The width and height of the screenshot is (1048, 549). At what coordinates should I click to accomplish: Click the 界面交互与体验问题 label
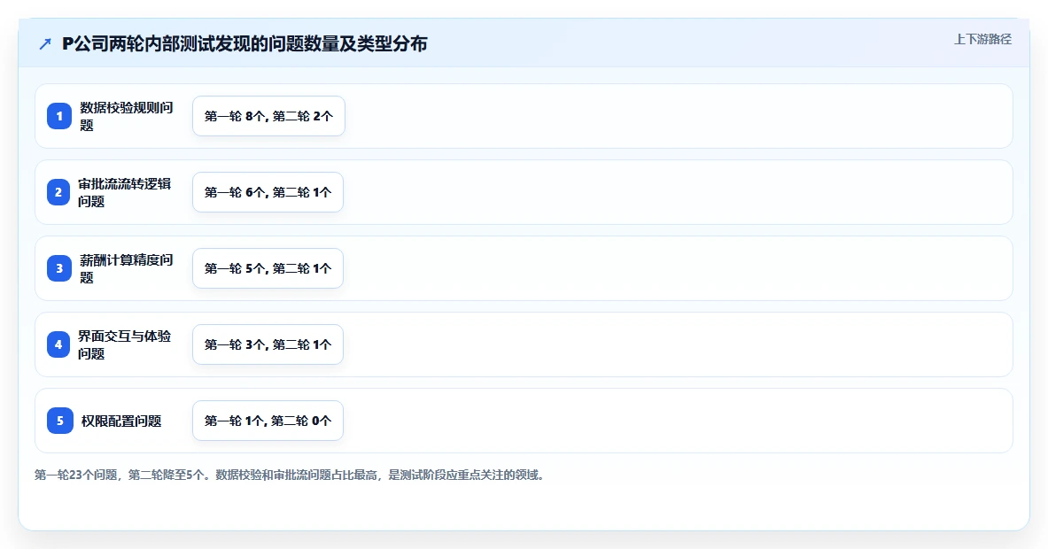pos(124,344)
